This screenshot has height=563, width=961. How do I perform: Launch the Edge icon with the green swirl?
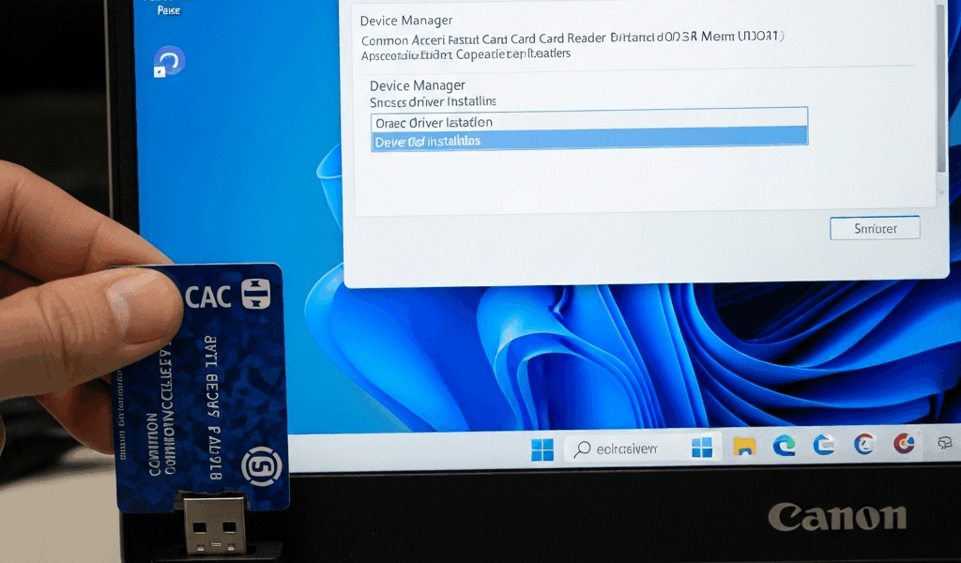click(784, 446)
